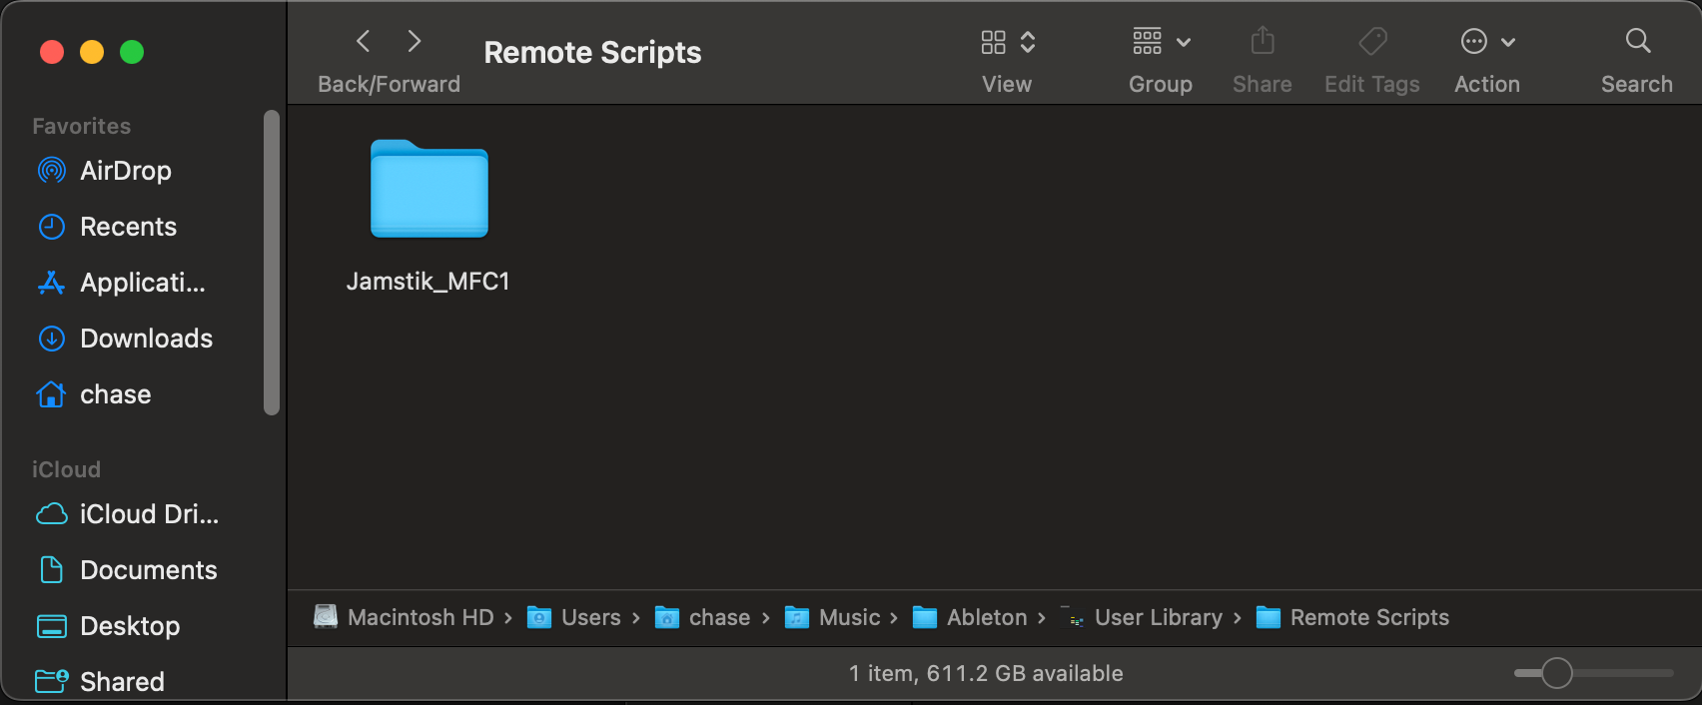Jump to Macintosh HD in the path bar
The width and height of the screenshot is (1702, 705).
[x=421, y=617]
